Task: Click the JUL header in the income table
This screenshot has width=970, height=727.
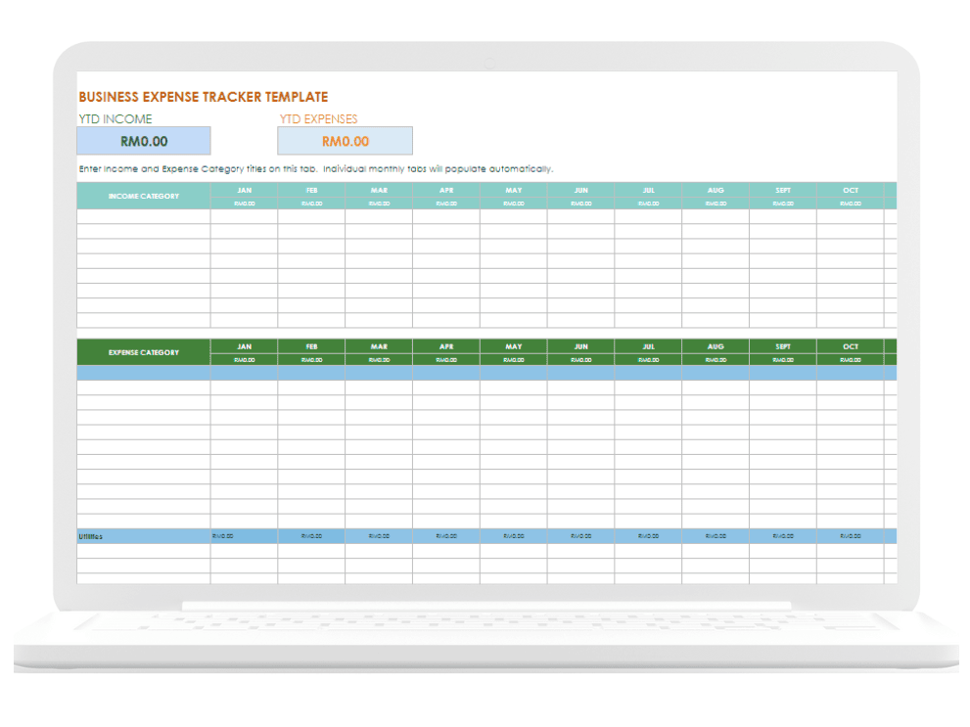Action: pyautogui.click(x=648, y=191)
